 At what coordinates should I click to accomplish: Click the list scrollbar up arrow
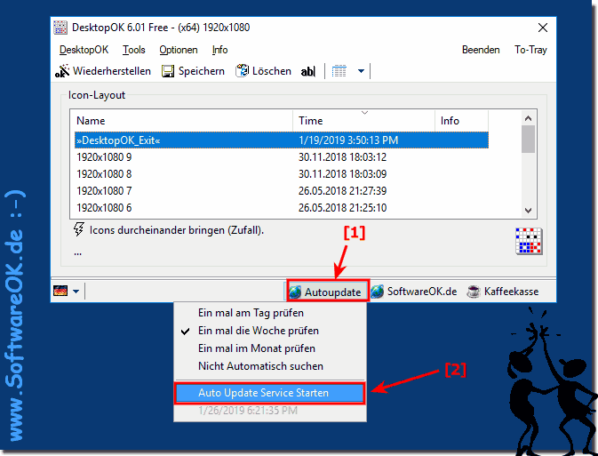pos(528,118)
